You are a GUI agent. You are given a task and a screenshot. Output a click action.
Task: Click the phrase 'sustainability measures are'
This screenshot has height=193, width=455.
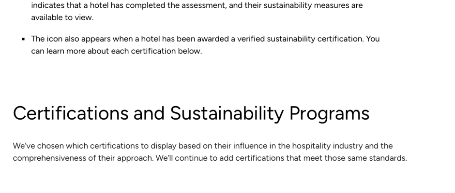313,5
